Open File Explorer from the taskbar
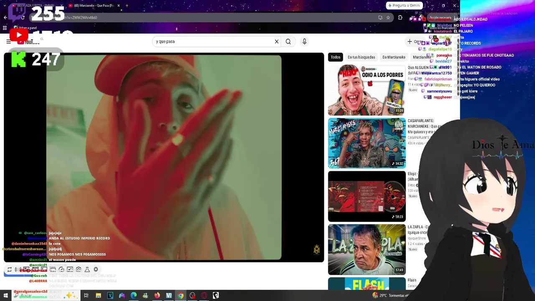 click(x=98, y=296)
